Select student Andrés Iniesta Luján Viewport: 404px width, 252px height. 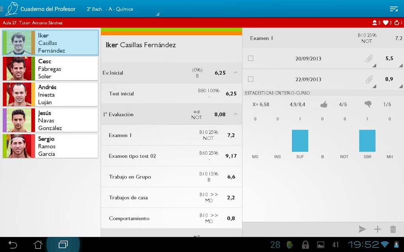[50, 94]
